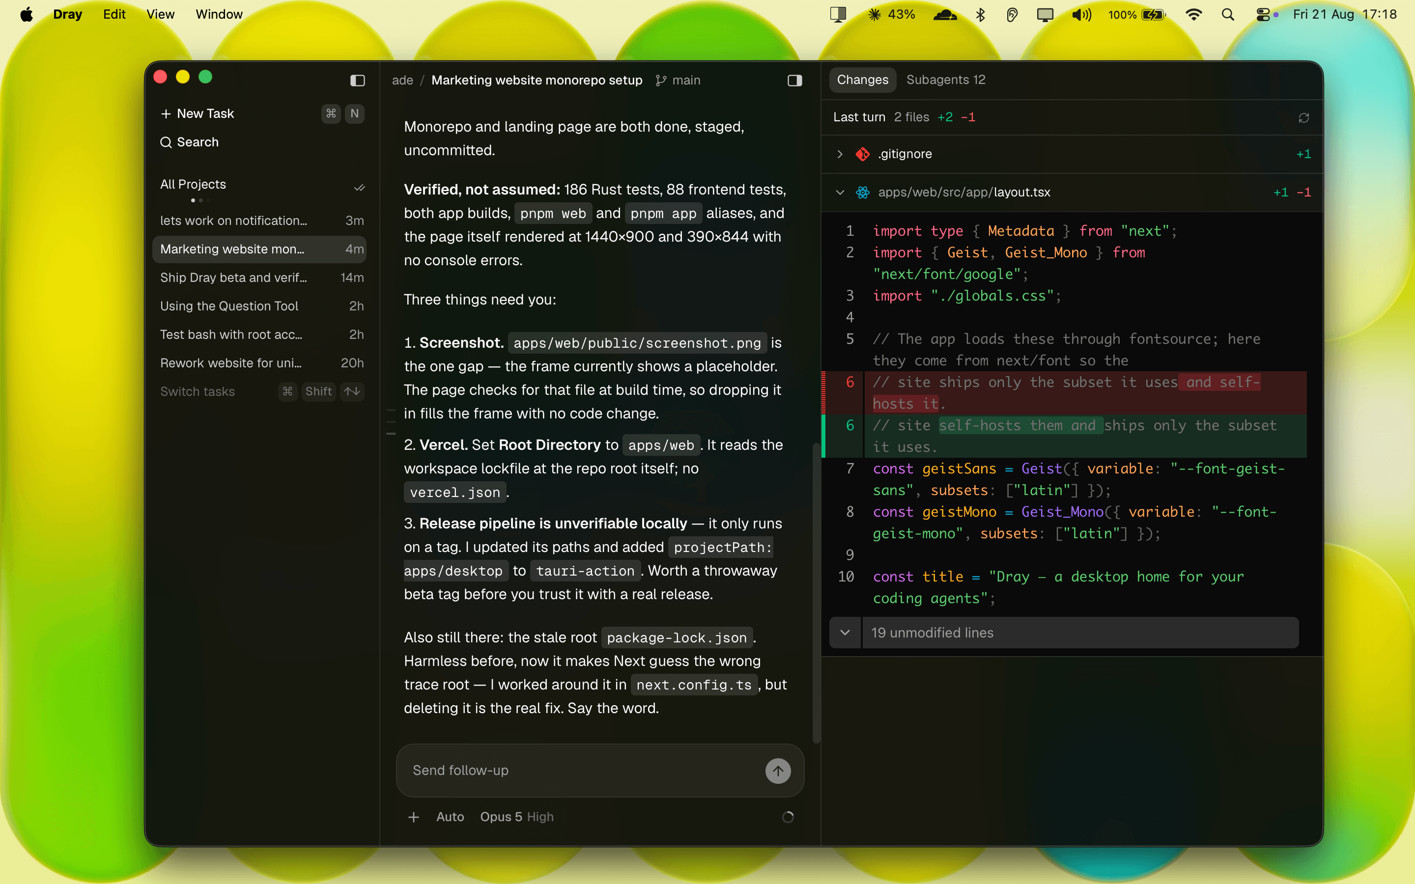
Task: Open the Apple menu
Action: tap(27, 14)
